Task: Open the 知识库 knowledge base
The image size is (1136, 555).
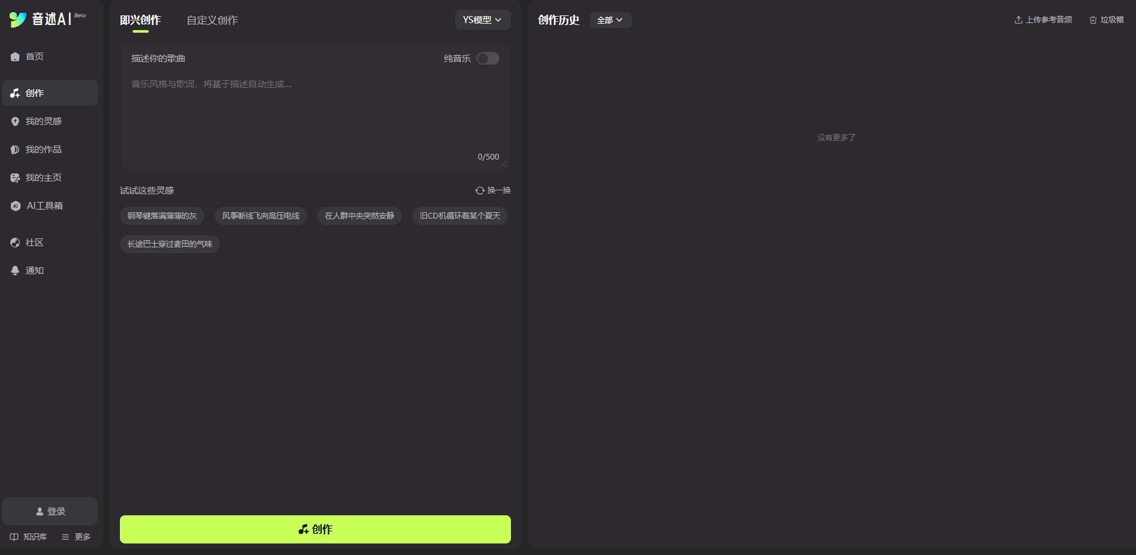Action: pos(28,537)
